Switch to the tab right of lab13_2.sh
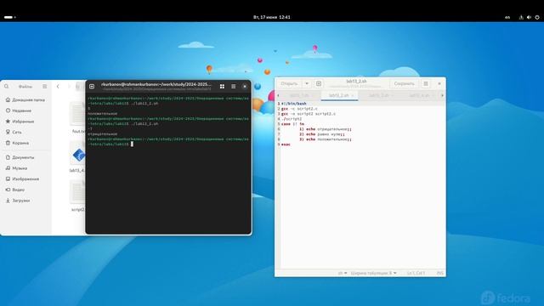 [379, 95]
